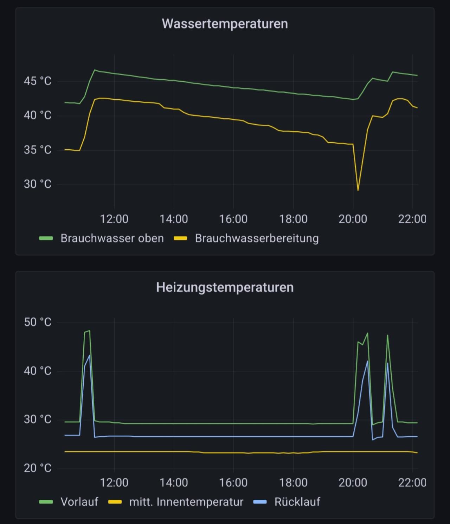
Task: Toggle Brauchwasser oben series via legend label
Action: (x=112, y=238)
